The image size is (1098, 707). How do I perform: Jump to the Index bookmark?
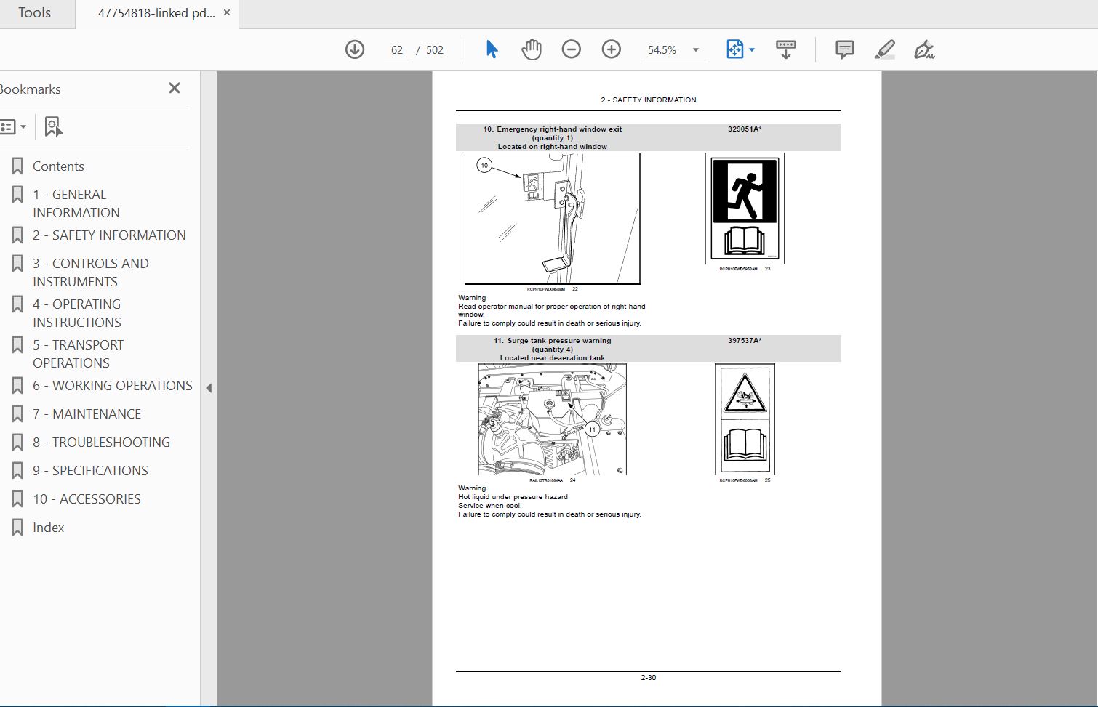click(48, 528)
